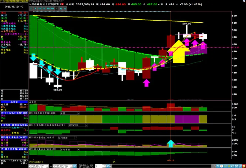Click the clock icon in bottom toolbar
Viewport: 246px width, 168px height.
(221, 166)
